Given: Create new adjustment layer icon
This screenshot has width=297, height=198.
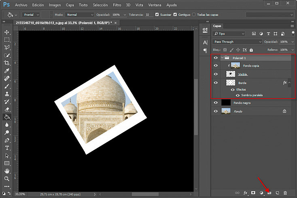Looking at the screenshot, I should pos(261,193).
